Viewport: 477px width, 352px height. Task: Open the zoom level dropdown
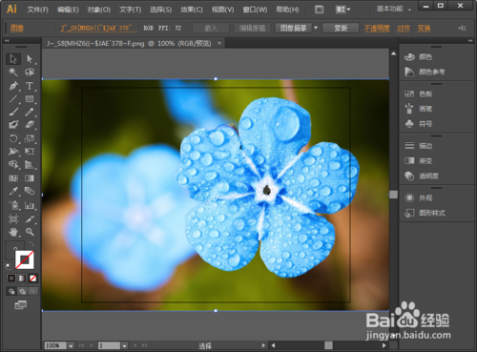pos(71,345)
